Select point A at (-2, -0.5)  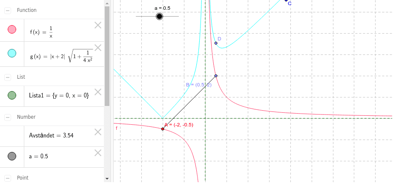click(163, 129)
